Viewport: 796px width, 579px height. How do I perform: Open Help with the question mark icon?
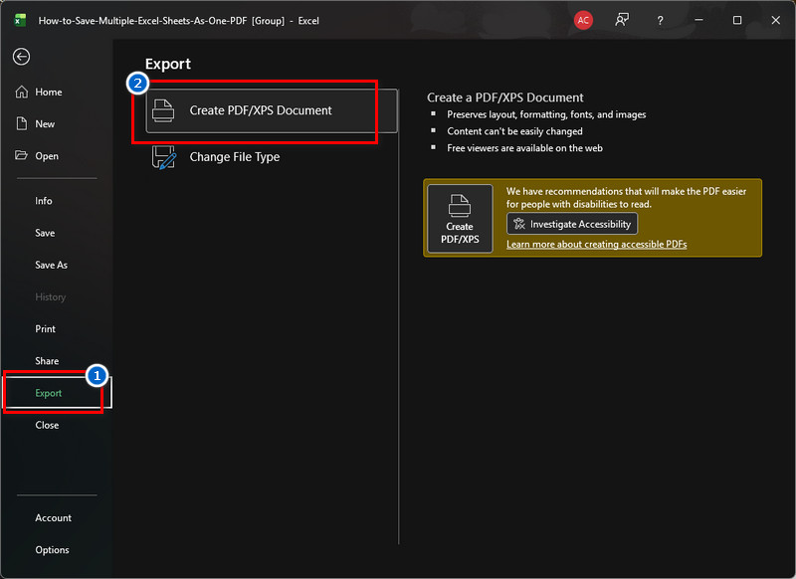tap(660, 20)
